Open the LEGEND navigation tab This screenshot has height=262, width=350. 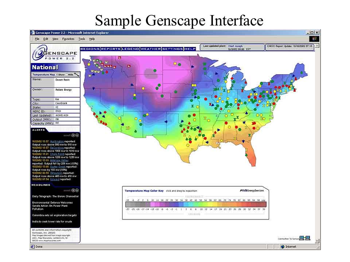131,49
